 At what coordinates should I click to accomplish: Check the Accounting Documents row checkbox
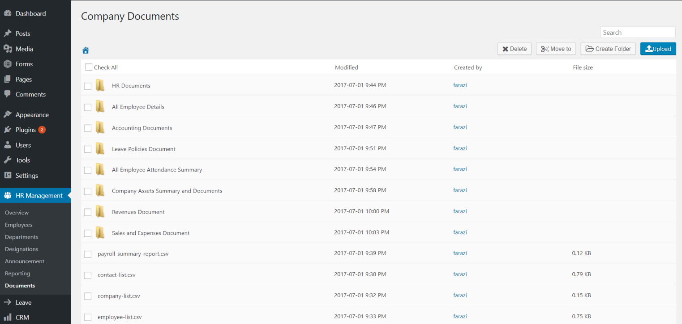[x=88, y=128]
